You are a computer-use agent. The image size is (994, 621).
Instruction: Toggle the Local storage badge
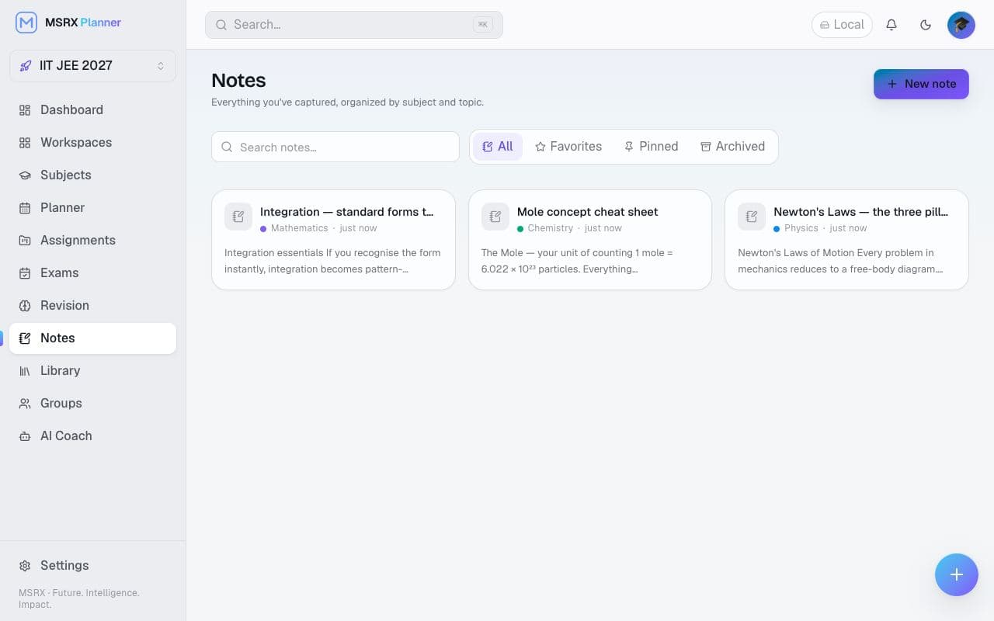point(843,25)
